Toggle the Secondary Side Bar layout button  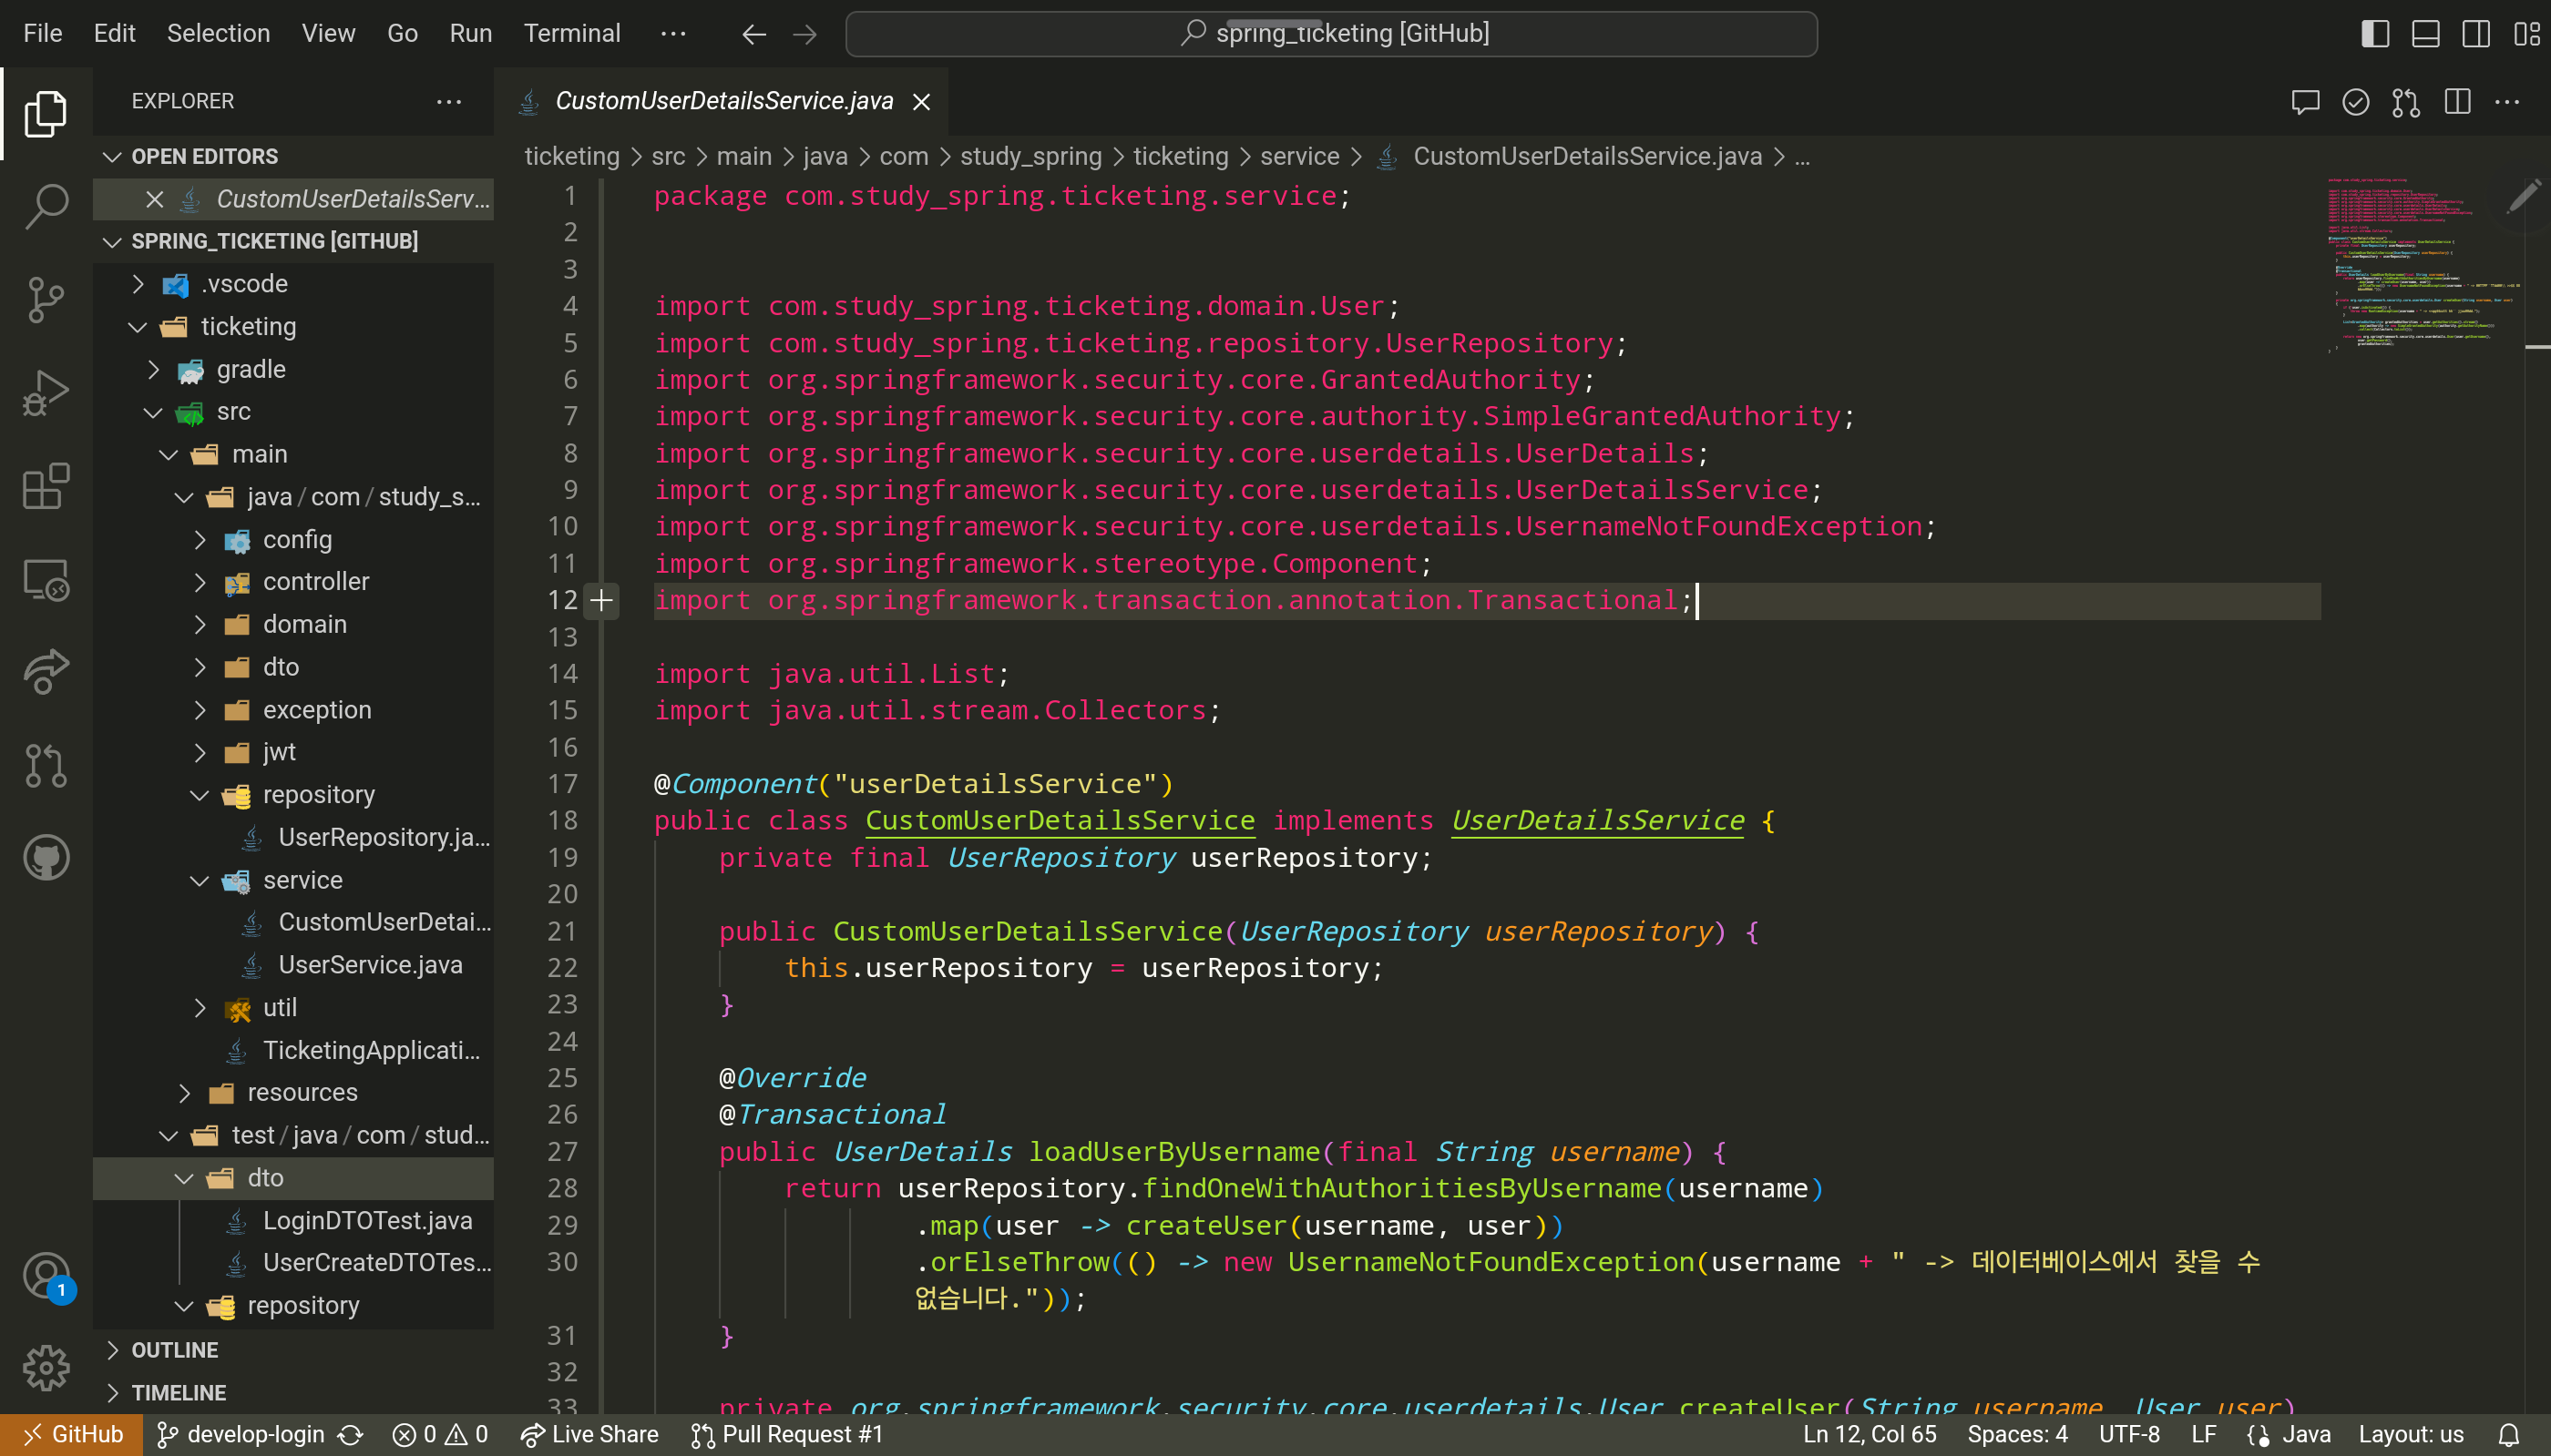tap(2476, 33)
